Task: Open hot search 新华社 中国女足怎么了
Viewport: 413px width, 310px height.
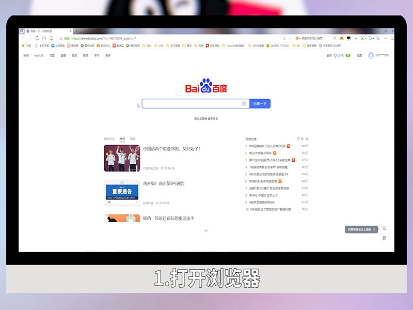Action: click(x=263, y=195)
